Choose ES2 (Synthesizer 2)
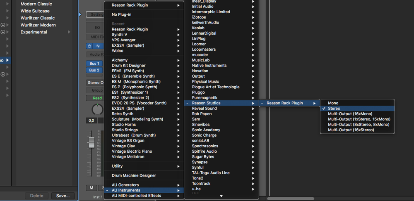 [144, 98]
